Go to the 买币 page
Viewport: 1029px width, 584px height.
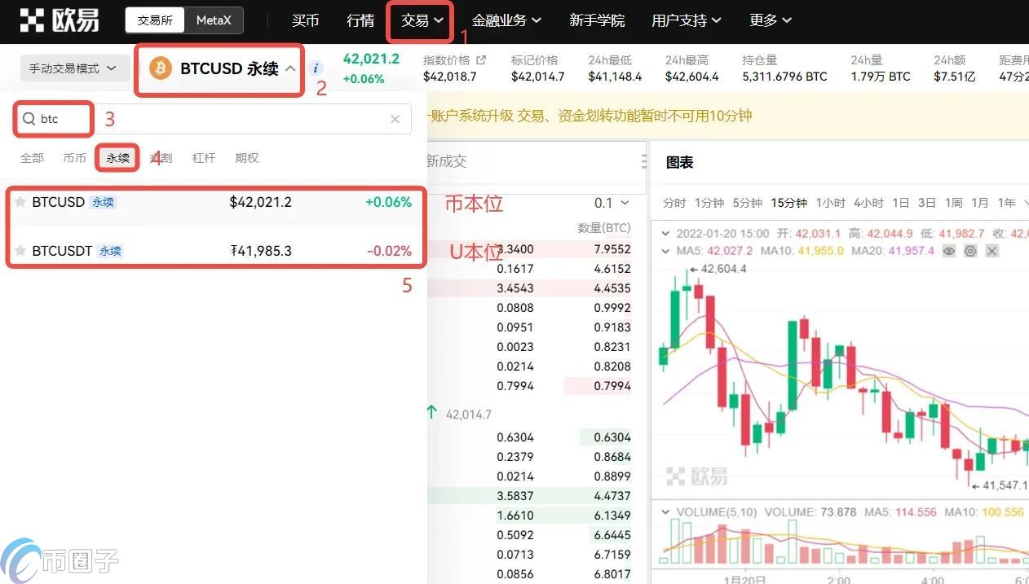coord(305,20)
